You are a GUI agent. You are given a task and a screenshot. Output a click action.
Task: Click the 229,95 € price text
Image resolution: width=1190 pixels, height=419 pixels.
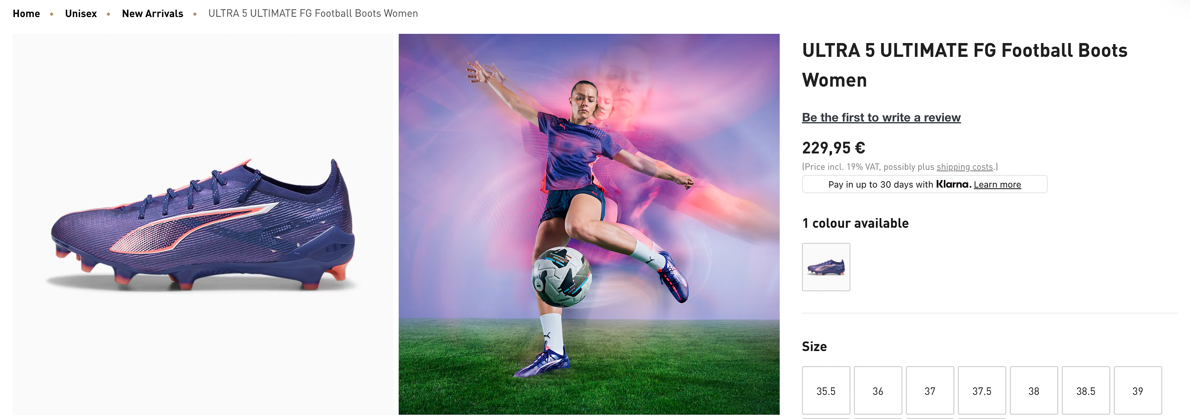pyautogui.click(x=833, y=148)
